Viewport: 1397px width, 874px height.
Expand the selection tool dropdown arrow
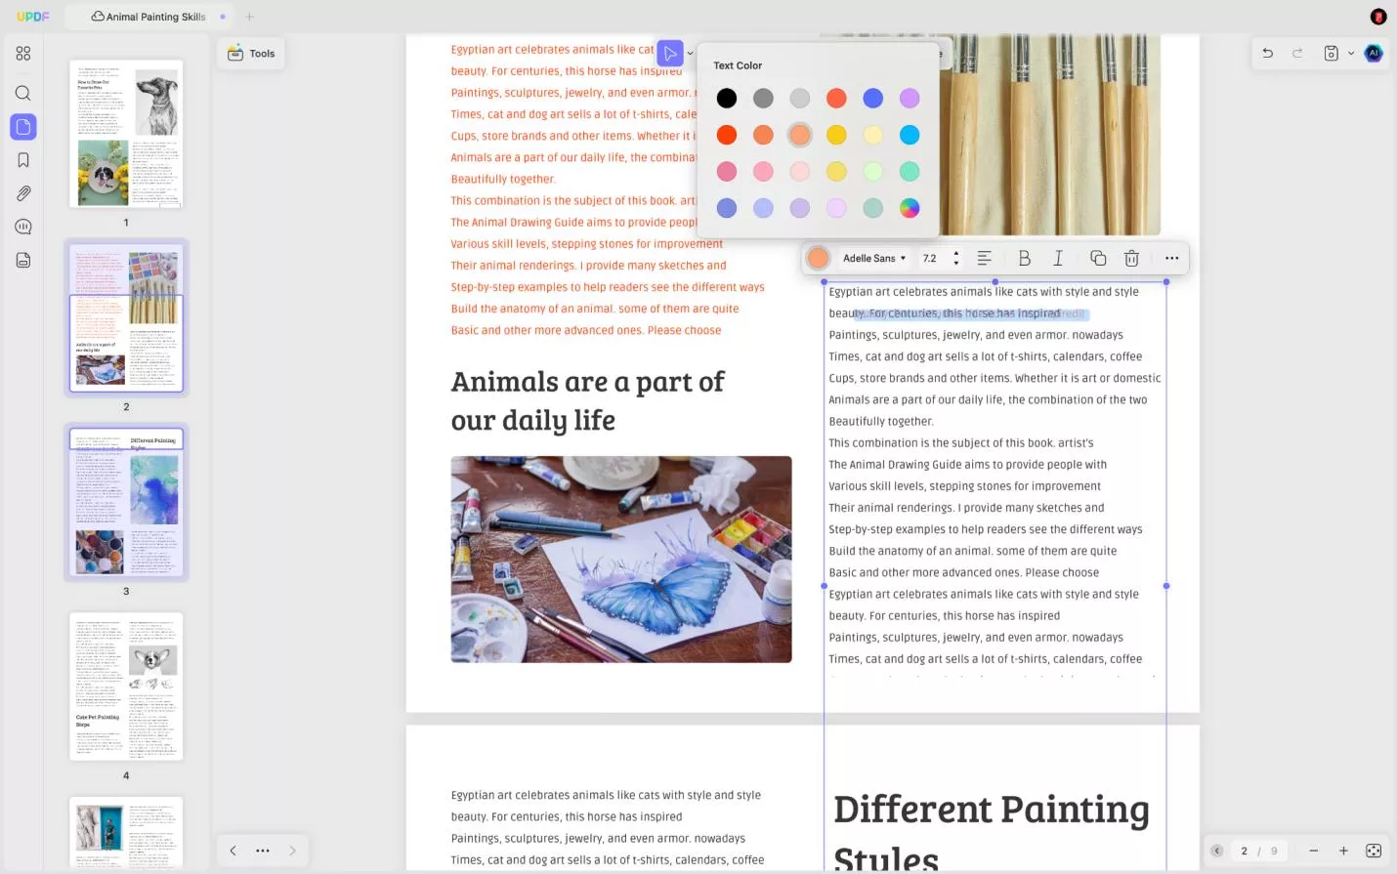691,54
